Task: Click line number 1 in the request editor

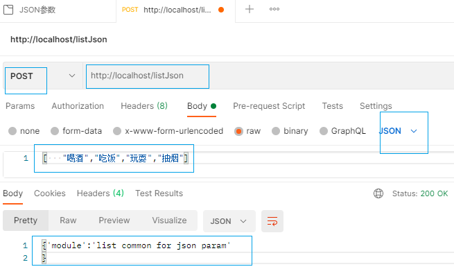Action: pos(26,158)
